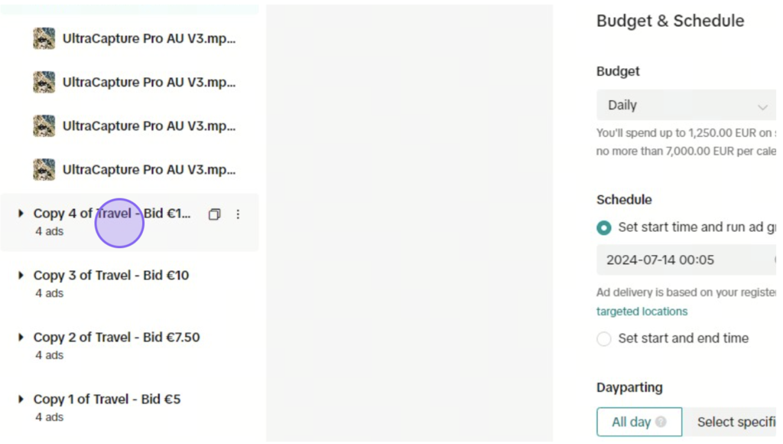Screen dimensions: 783x444
Task: Open the targeted locations link
Action: 642,312
